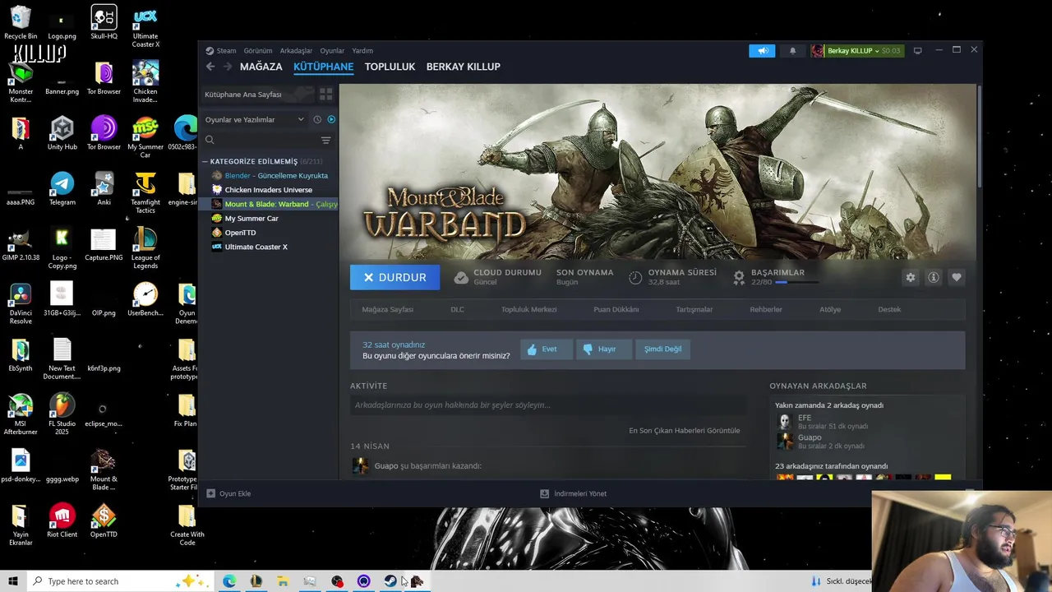Viewport: 1052px width, 592px height.
Task: Open DLC link
Action: pos(457,309)
